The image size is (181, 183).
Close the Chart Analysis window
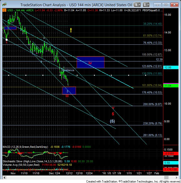click(x=174, y=5)
